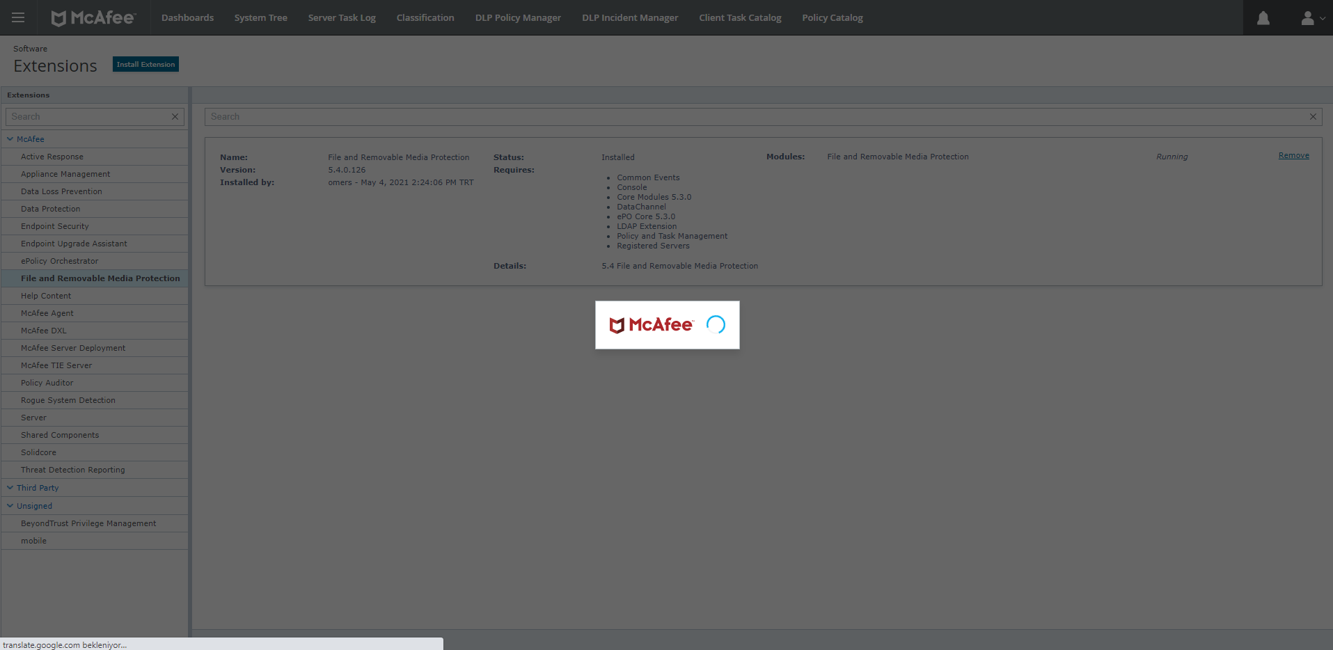This screenshot has height=650, width=1333.
Task: Click the McAfee group label
Action: (x=30, y=139)
